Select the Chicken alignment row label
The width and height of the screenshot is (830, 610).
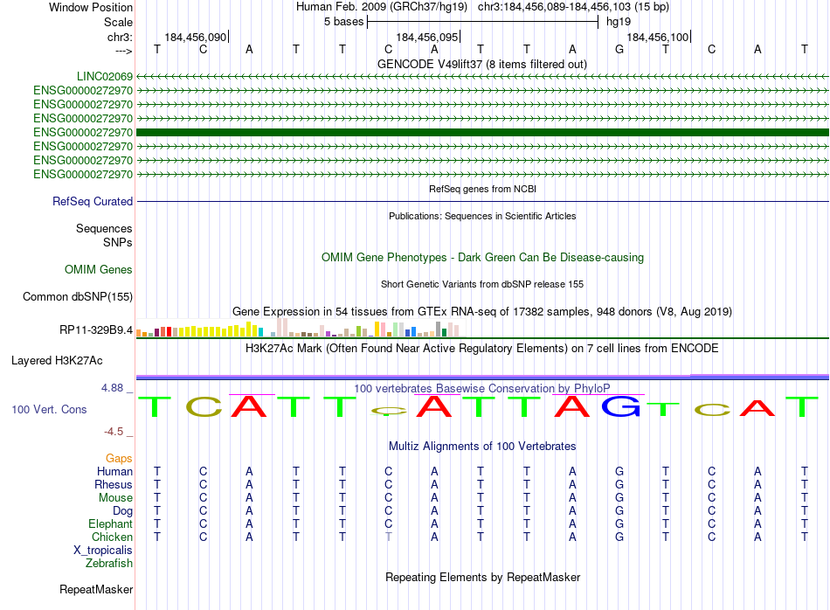pos(112,537)
